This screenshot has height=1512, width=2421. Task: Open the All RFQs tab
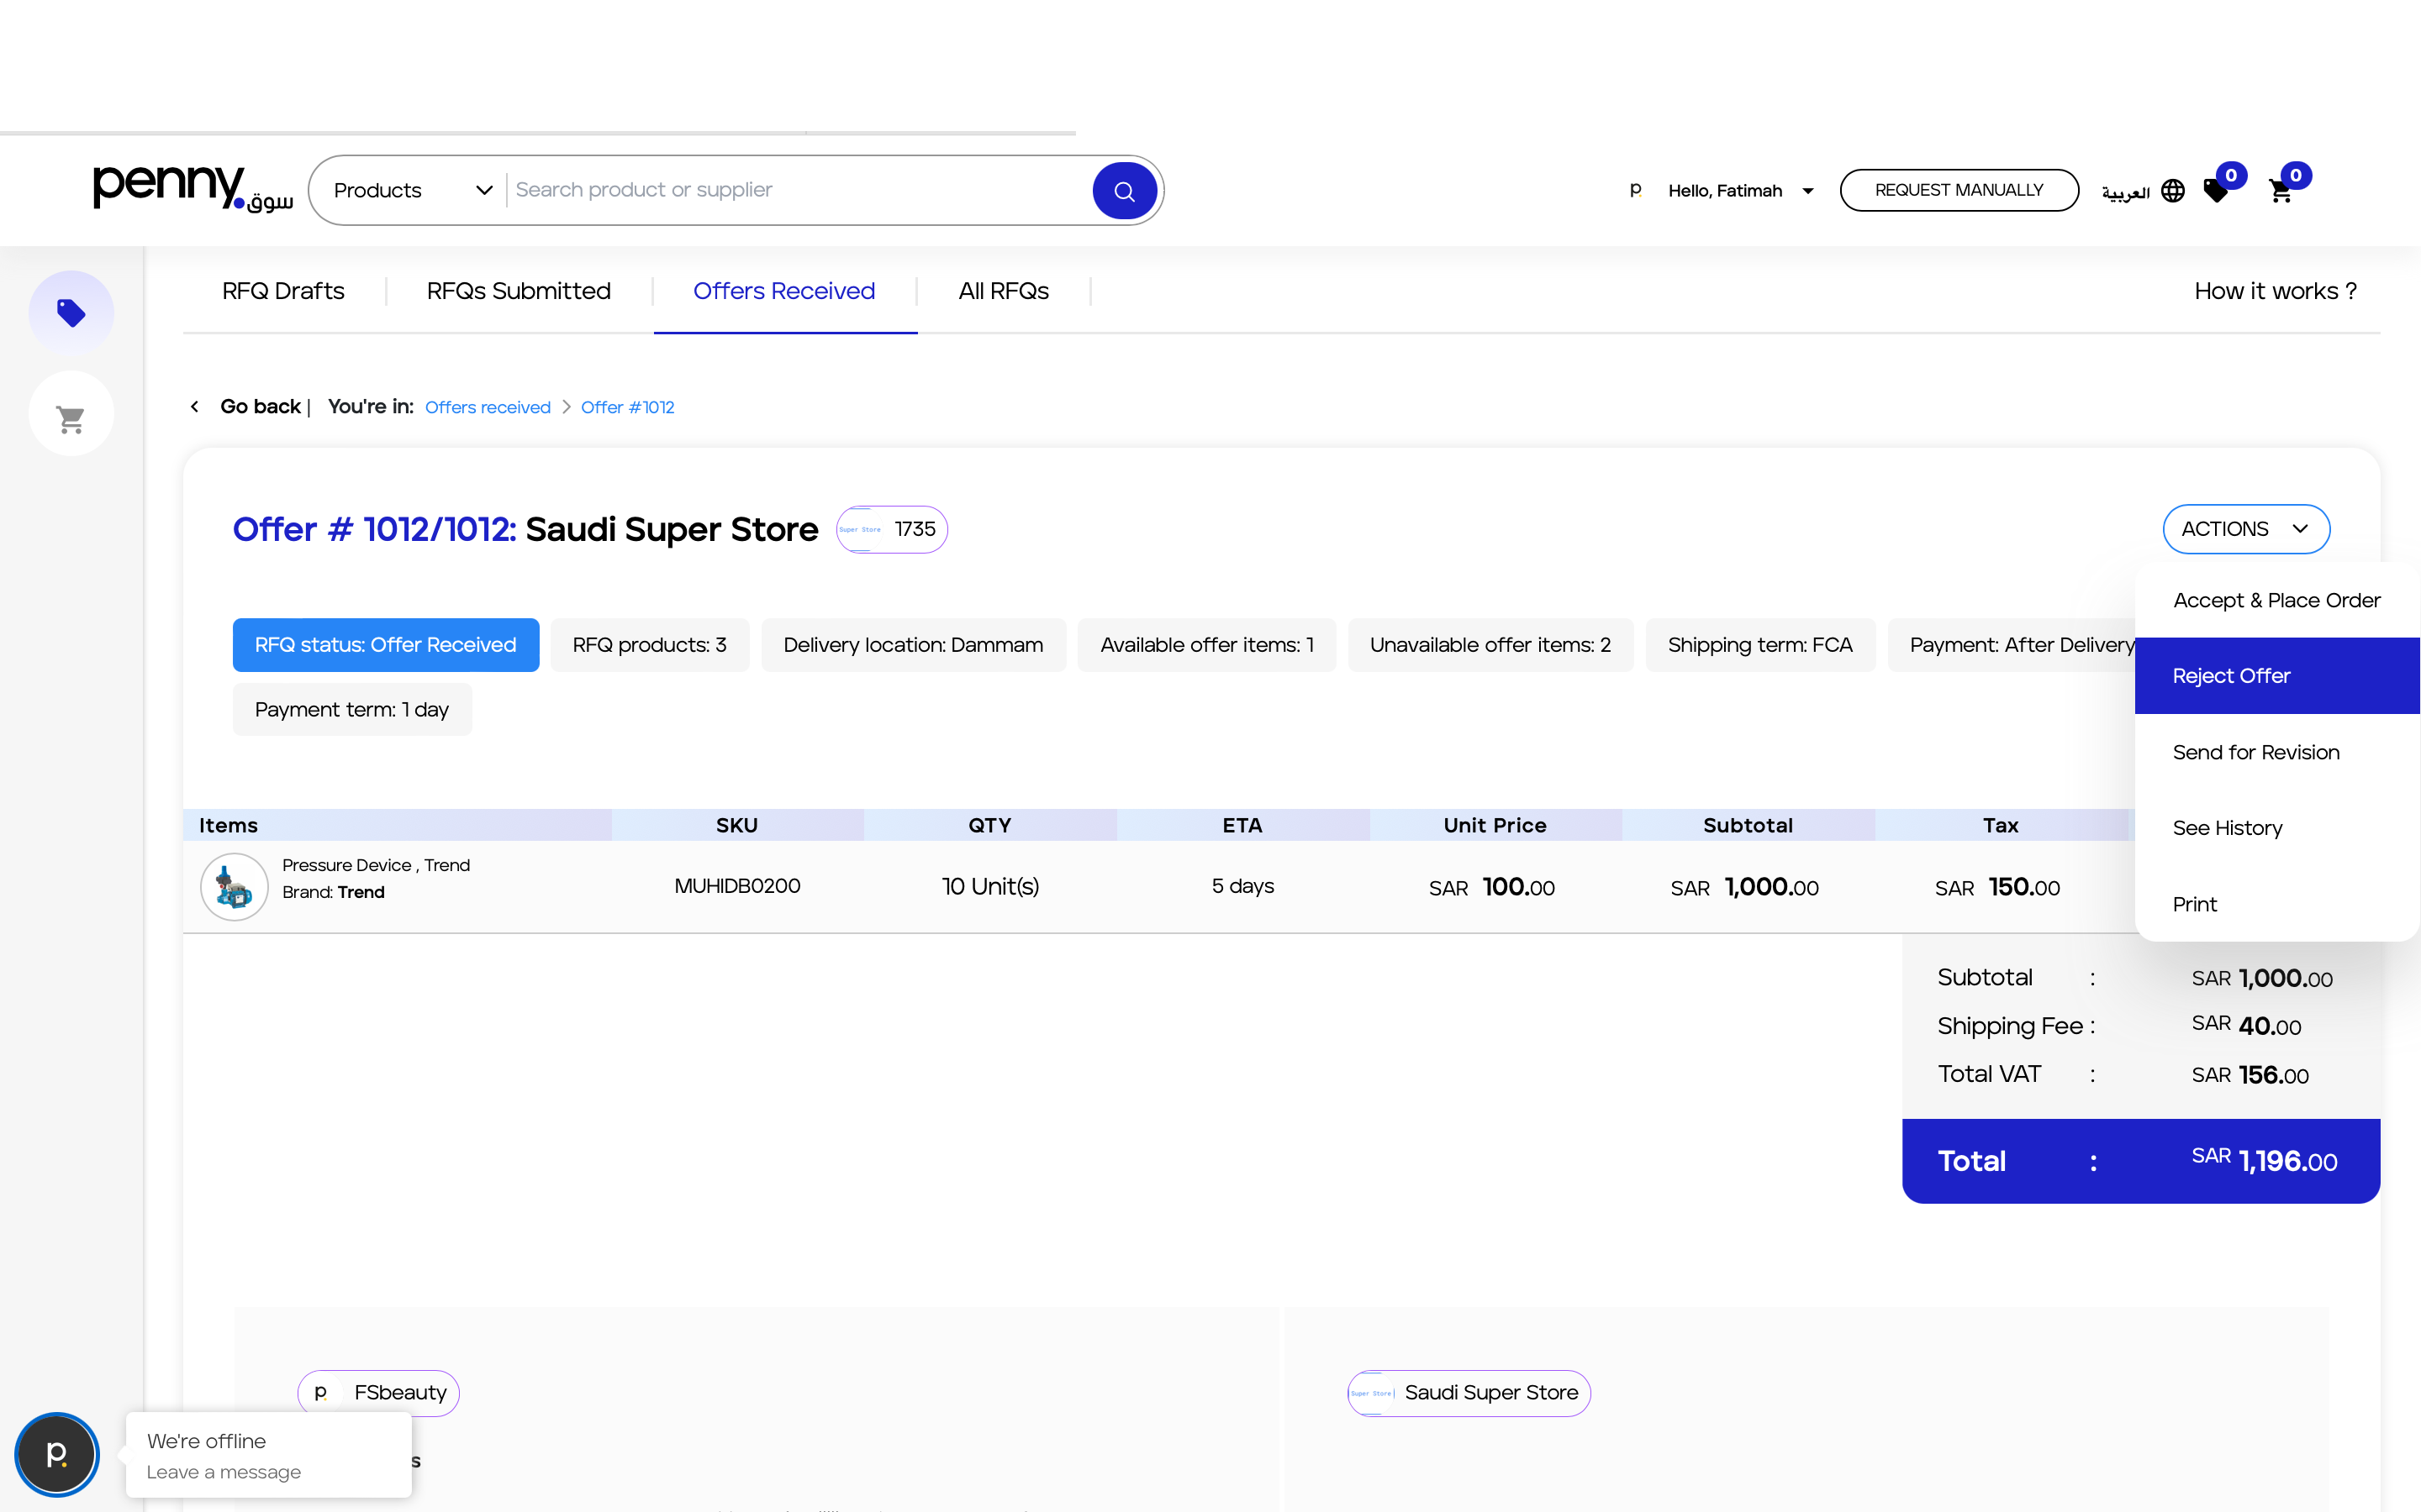[x=1004, y=291]
